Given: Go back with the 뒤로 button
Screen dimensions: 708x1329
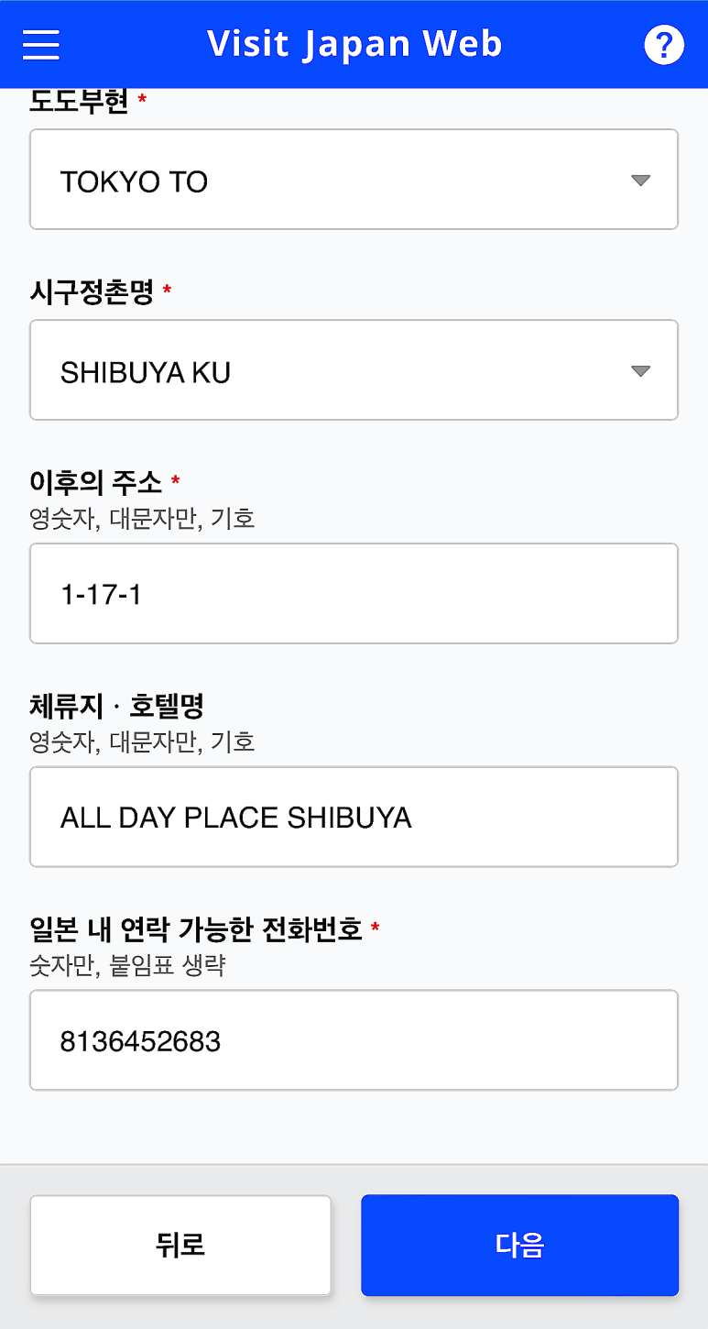Looking at the screenshot, I should click(x=180, y=1245).
